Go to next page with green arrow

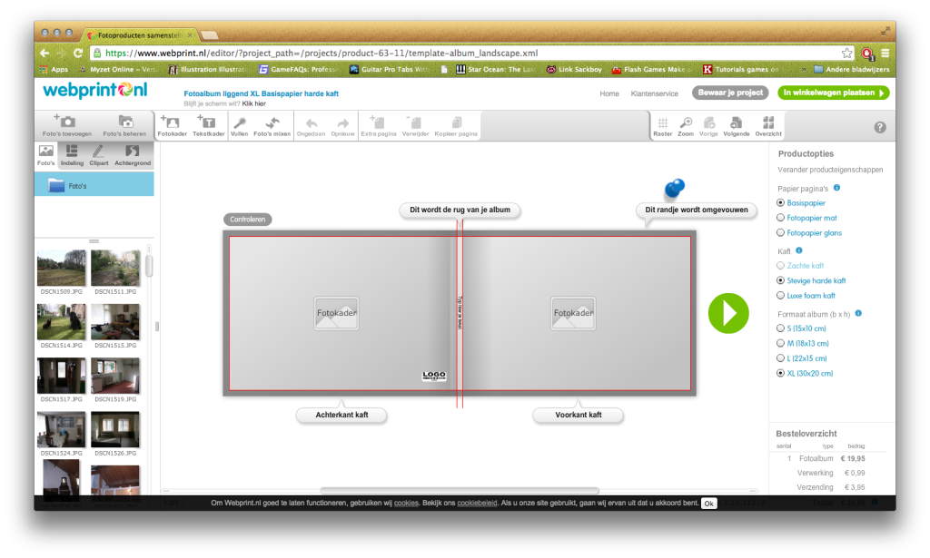point(728,313)
